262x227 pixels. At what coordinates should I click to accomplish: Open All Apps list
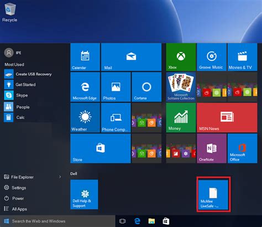pos(15,209)
